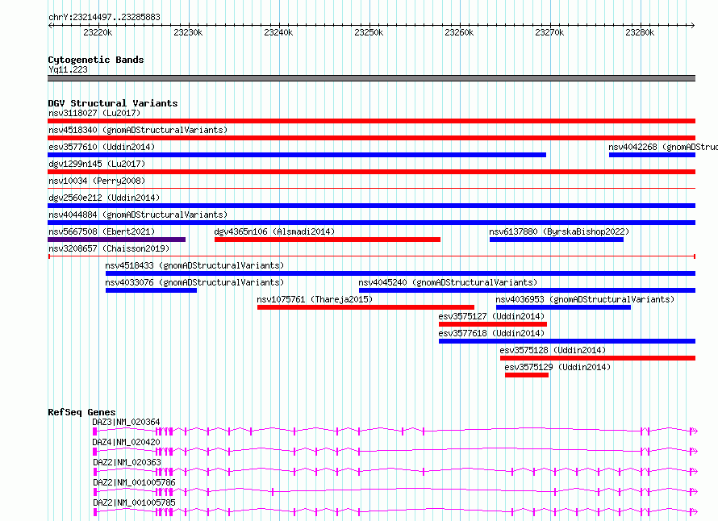718x521 pixels.
Task: Click the 23240k ruler tick label
Action: 278,33
